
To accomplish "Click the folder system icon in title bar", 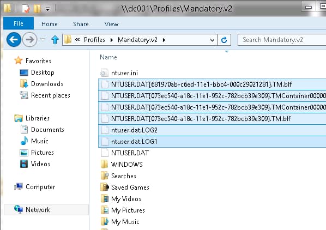I will pos(8,8).
